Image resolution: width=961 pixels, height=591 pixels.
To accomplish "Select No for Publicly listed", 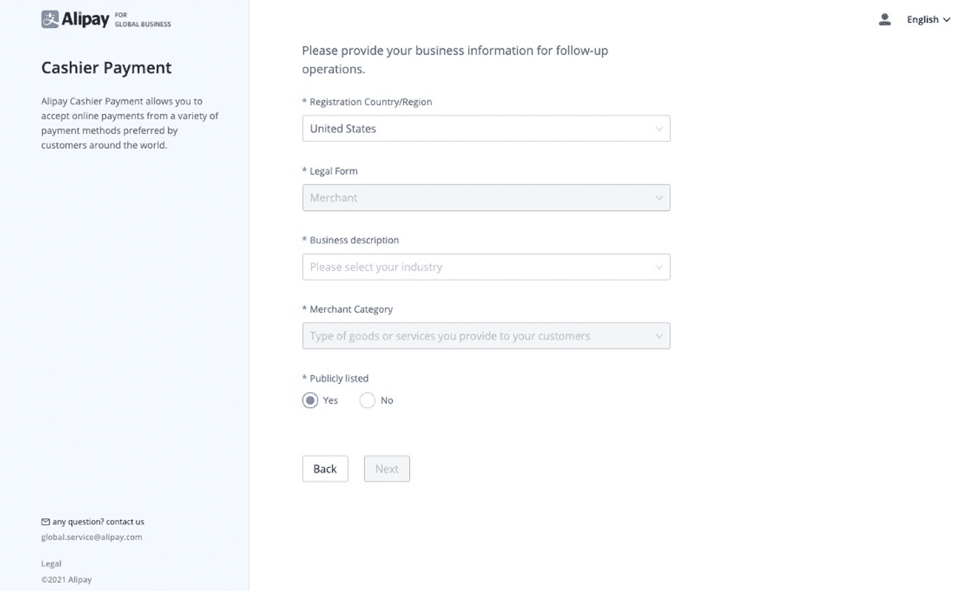I will click(367, 400).
